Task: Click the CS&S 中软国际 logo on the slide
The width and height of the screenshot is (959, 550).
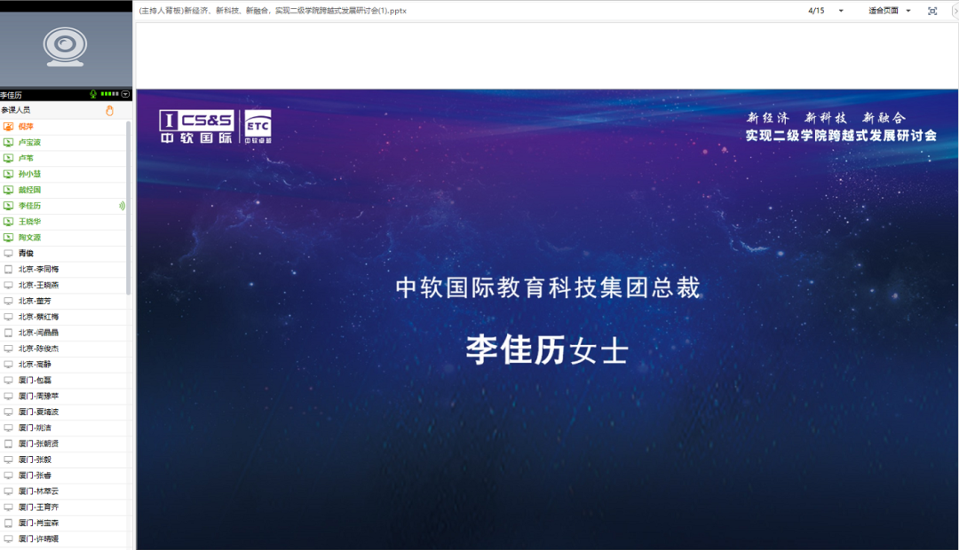Action: point(196,127)
